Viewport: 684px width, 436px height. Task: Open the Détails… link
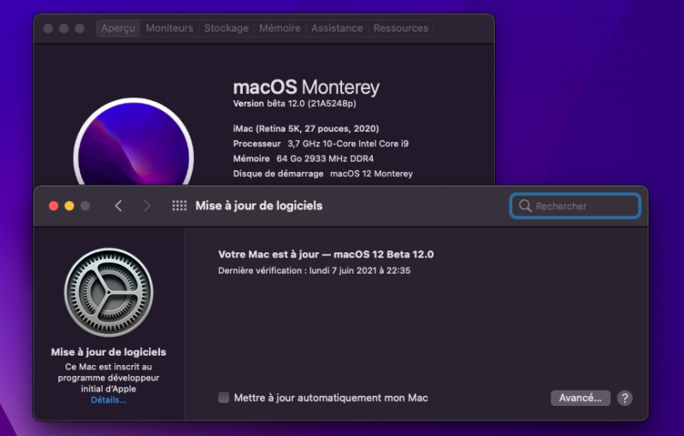(109, 400)
